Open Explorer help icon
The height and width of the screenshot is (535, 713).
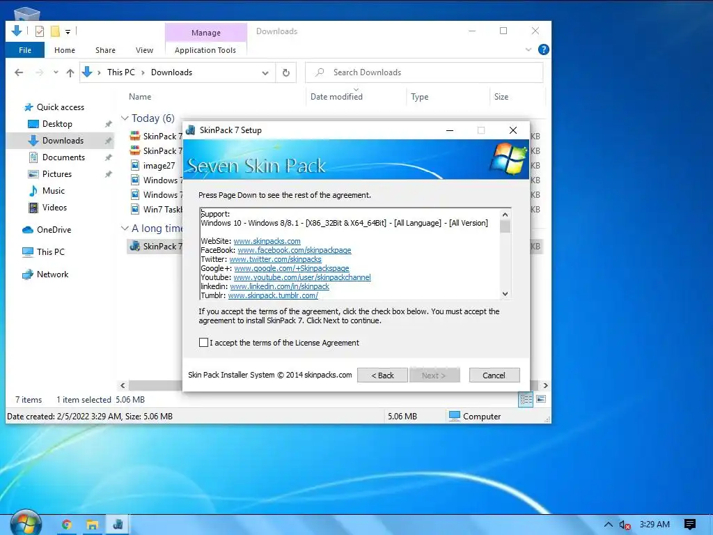[543, 49]
